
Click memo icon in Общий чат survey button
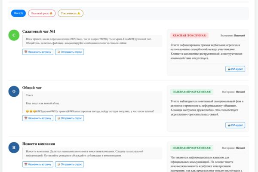click(x=58, y=118)
